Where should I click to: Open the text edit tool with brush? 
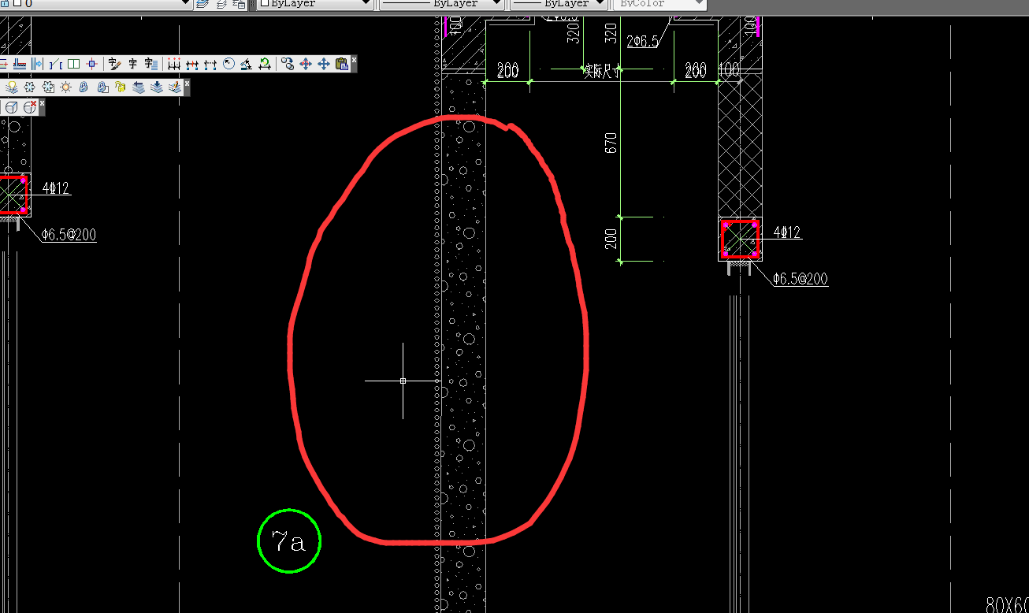coord(115,64)
